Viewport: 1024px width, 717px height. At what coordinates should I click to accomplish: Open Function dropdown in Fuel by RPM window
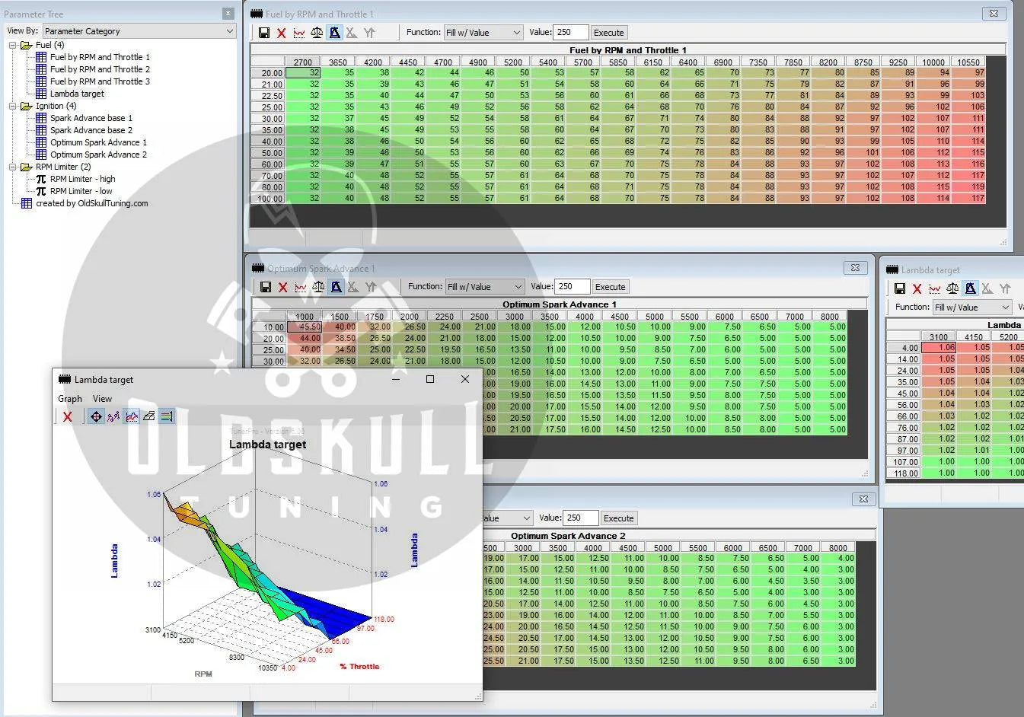[483, 33]
